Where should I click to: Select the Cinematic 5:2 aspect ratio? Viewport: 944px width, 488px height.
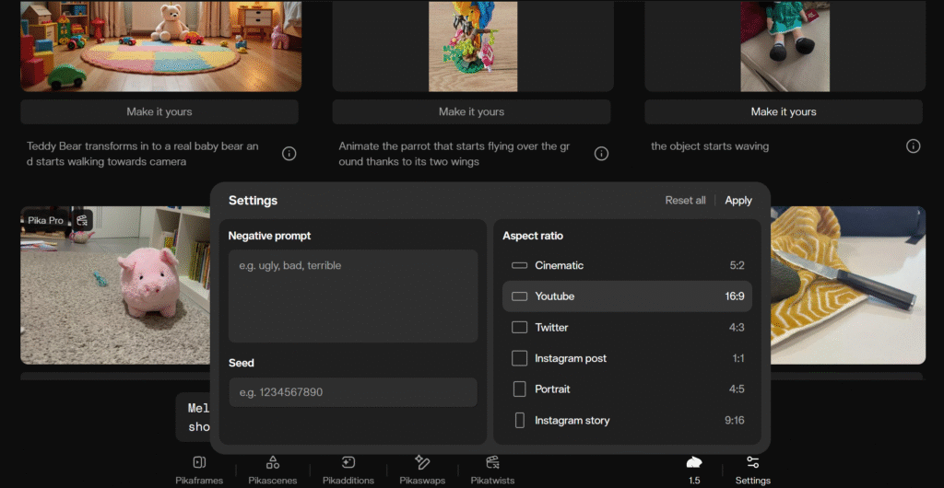tap(627, 265)
